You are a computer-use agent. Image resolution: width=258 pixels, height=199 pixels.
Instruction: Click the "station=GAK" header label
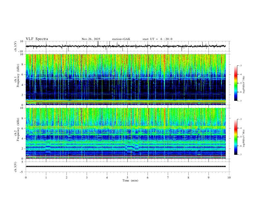[x=121, y=39]
